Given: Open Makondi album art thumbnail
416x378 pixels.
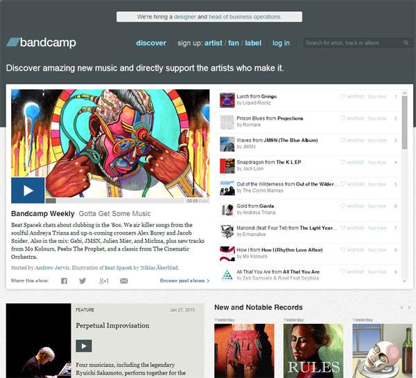Looking at the screenshot, I should pos(227,231).
